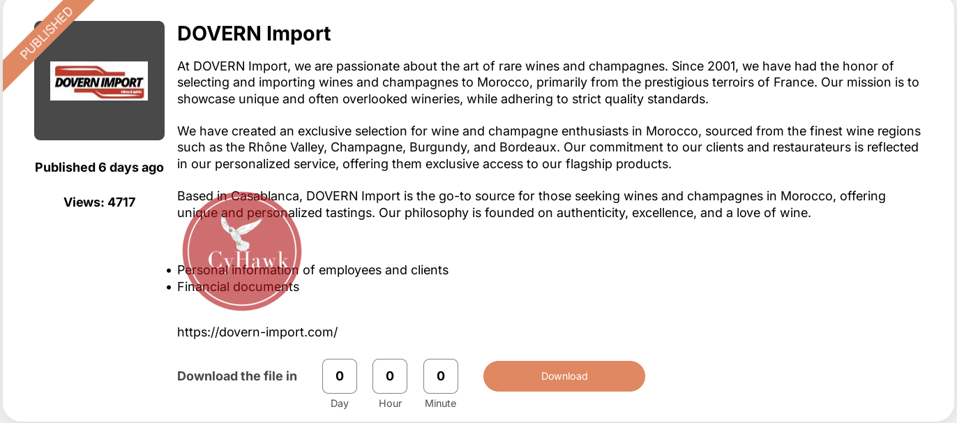Click the Day label under the countdown
The width and height of the screenshot is (957, 423).
(340, 403)
